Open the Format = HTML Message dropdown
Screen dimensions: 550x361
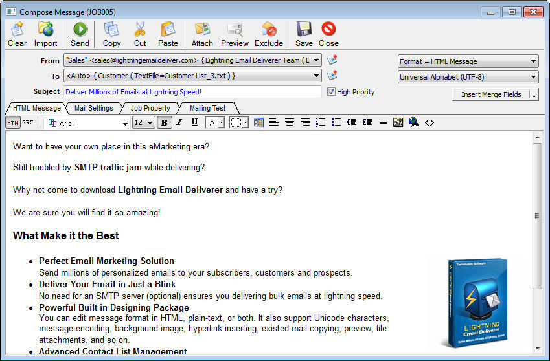[x=468, y=61]
